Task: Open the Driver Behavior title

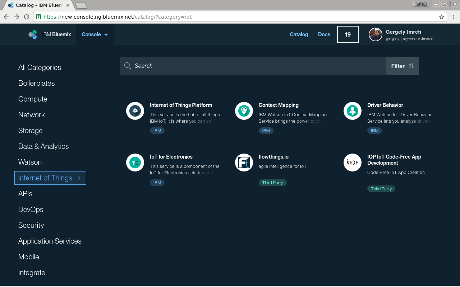Action: point(385,105)
